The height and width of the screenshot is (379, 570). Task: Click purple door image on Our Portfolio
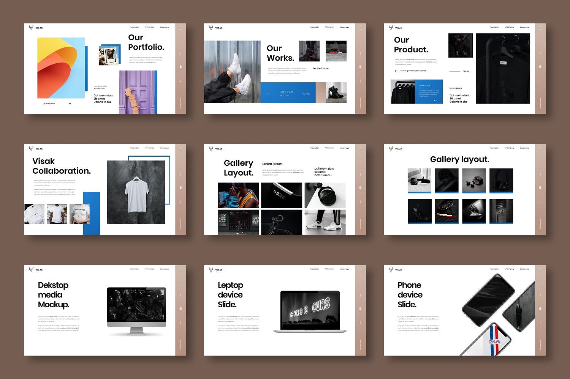(x=137, y=92)
